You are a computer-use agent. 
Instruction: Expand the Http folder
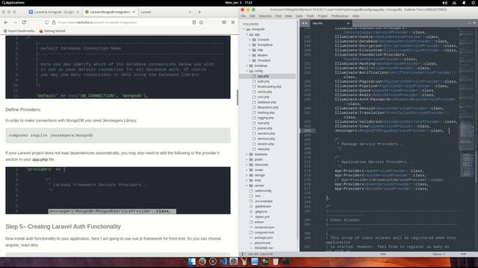point(249,50)
